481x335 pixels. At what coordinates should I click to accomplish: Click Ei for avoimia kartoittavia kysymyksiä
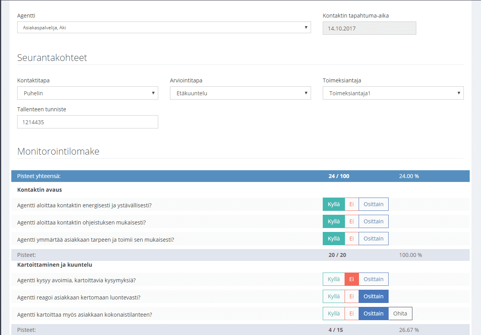(x=352, y=279)
